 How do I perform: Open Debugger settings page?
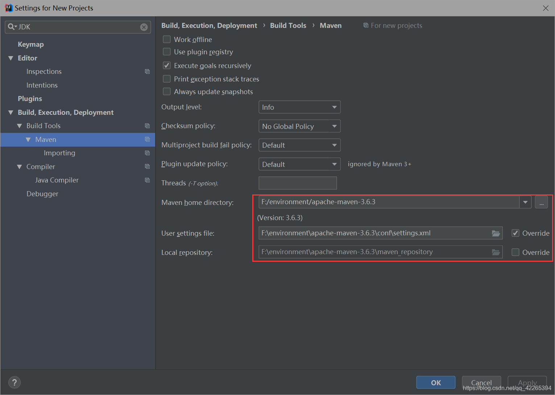point(42,194)
